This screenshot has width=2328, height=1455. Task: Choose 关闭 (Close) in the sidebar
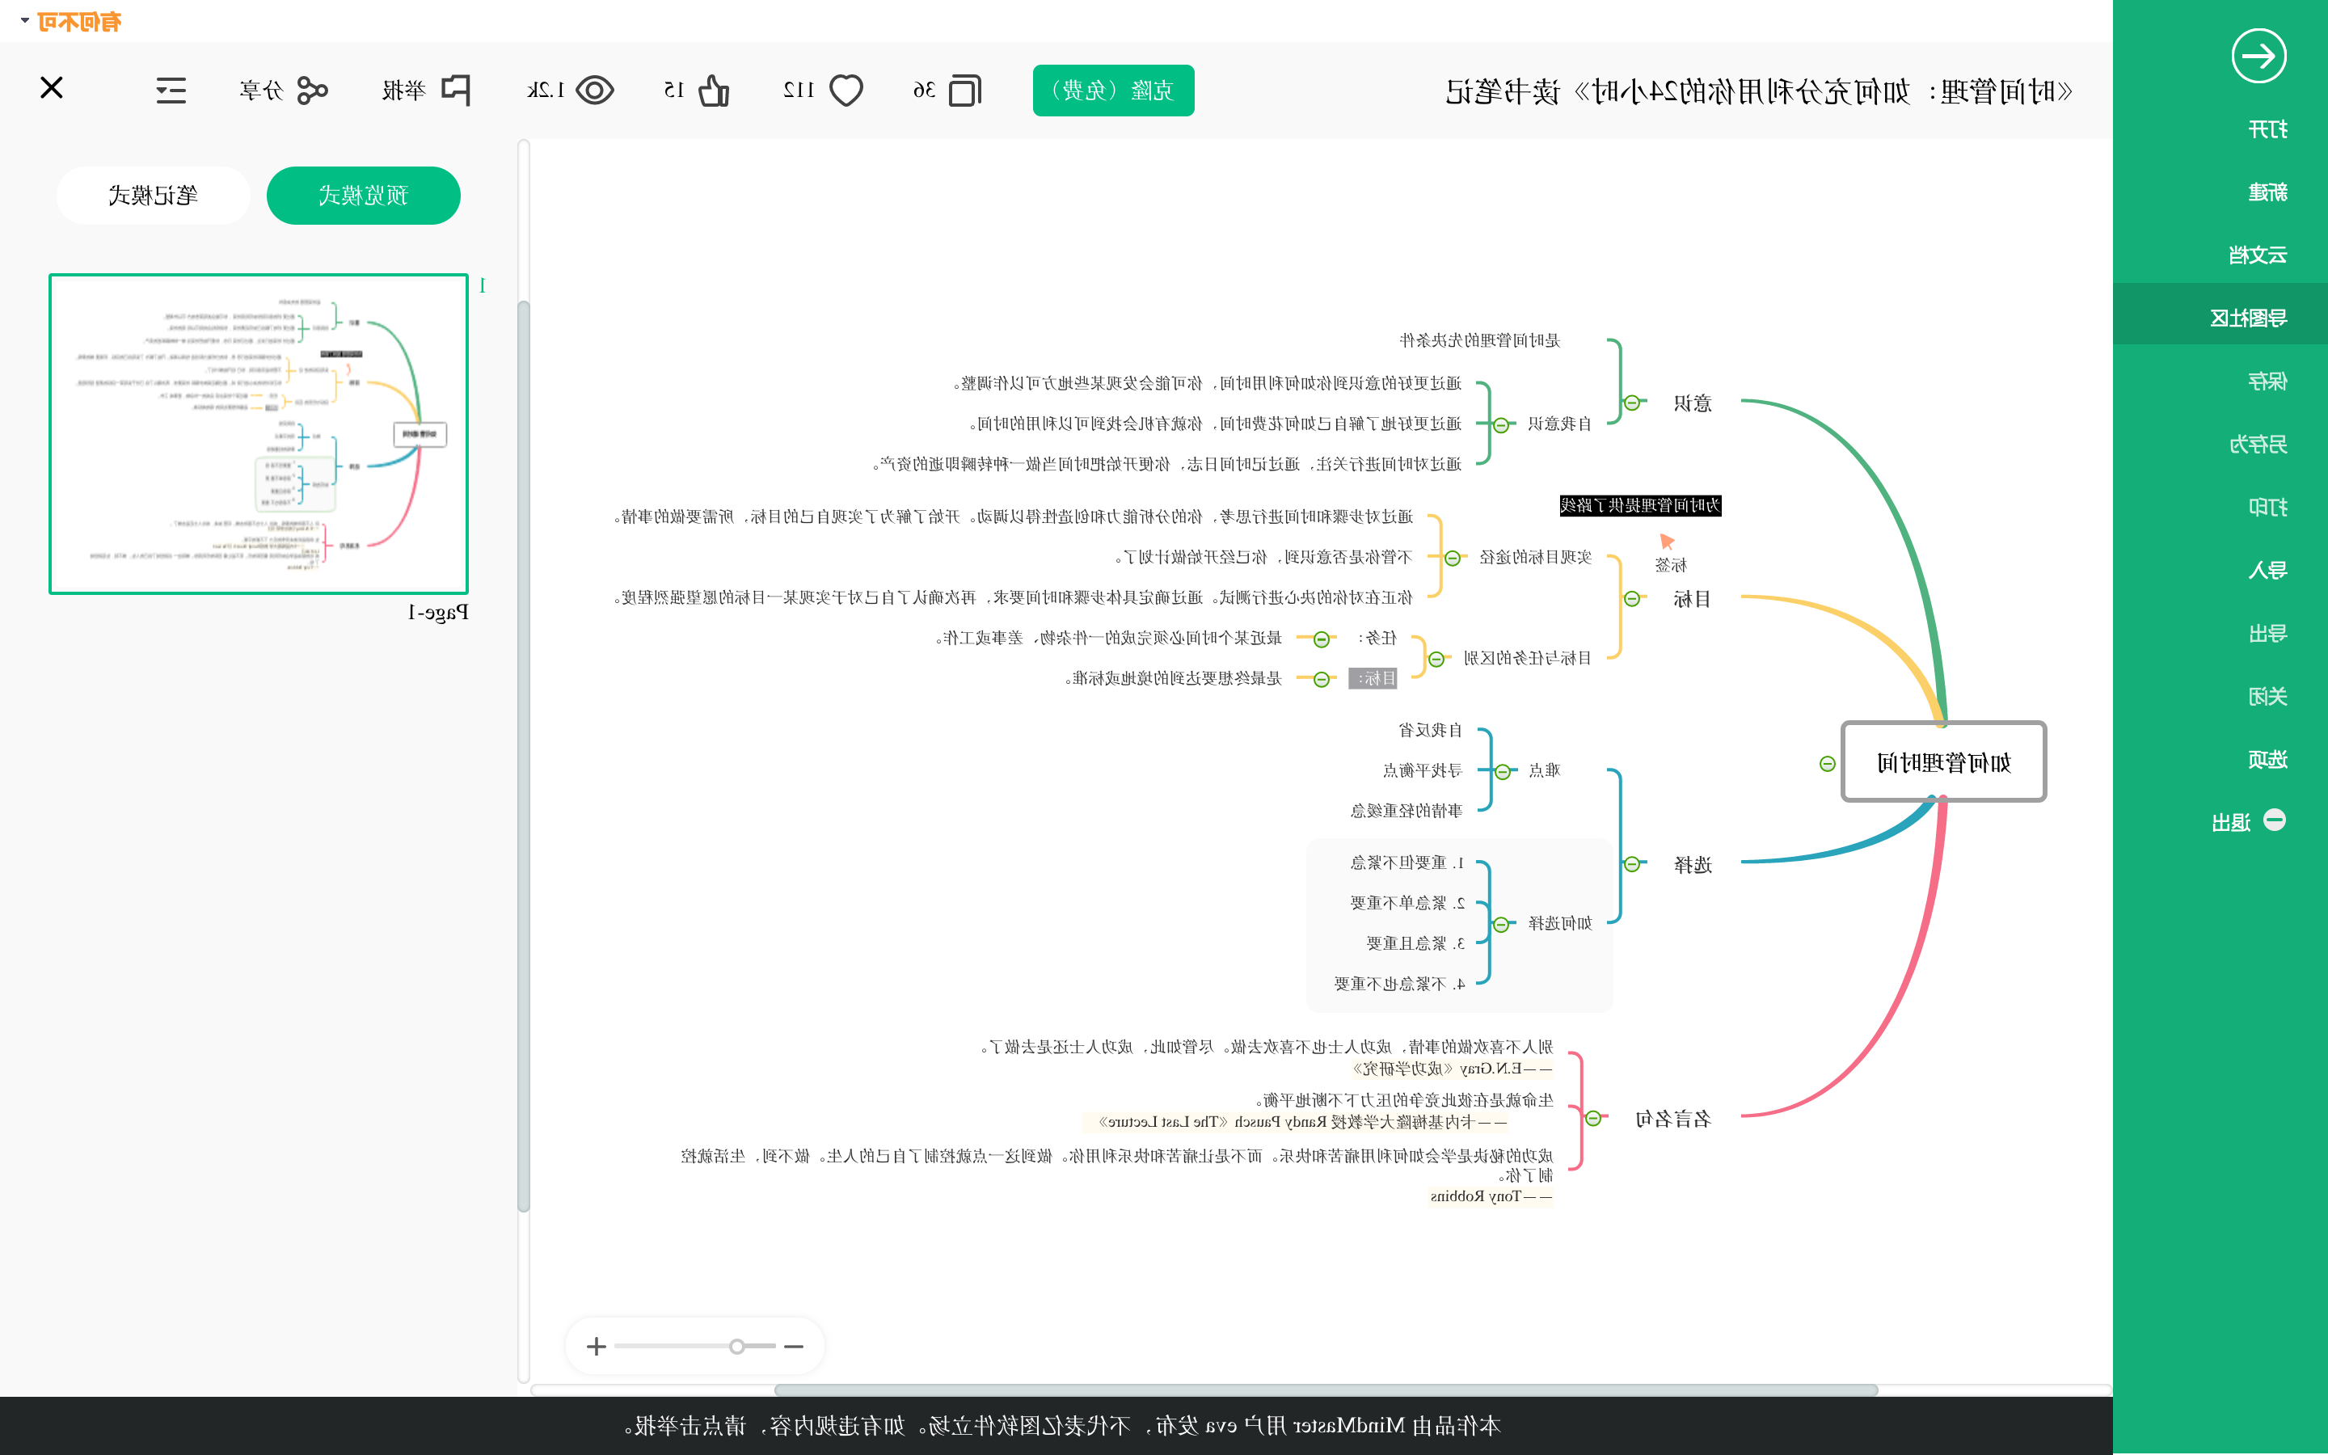[2267, 697]
